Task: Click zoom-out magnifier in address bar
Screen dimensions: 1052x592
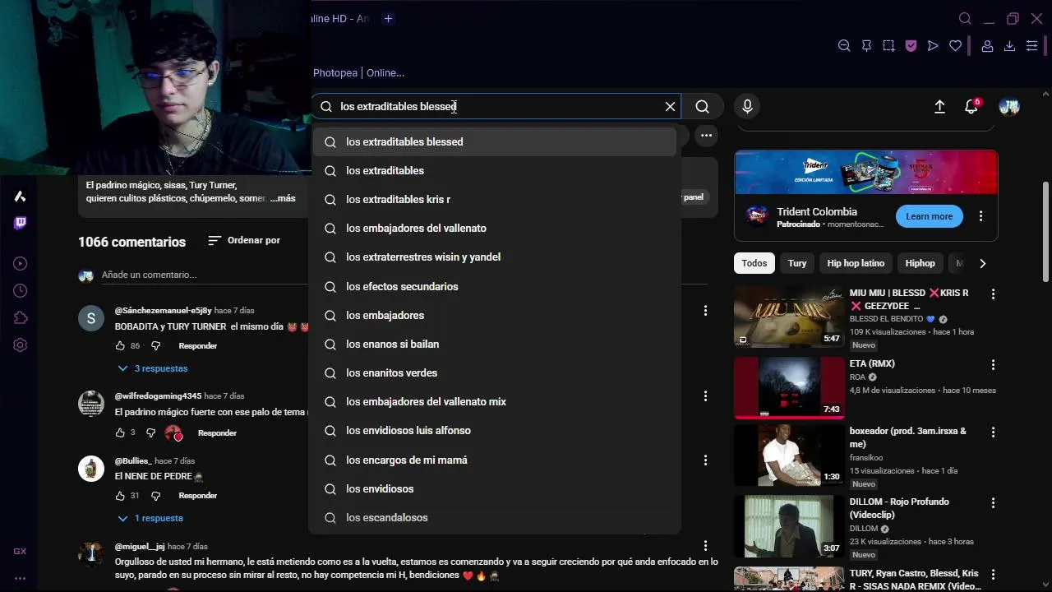Action: (x=844, y=46)
